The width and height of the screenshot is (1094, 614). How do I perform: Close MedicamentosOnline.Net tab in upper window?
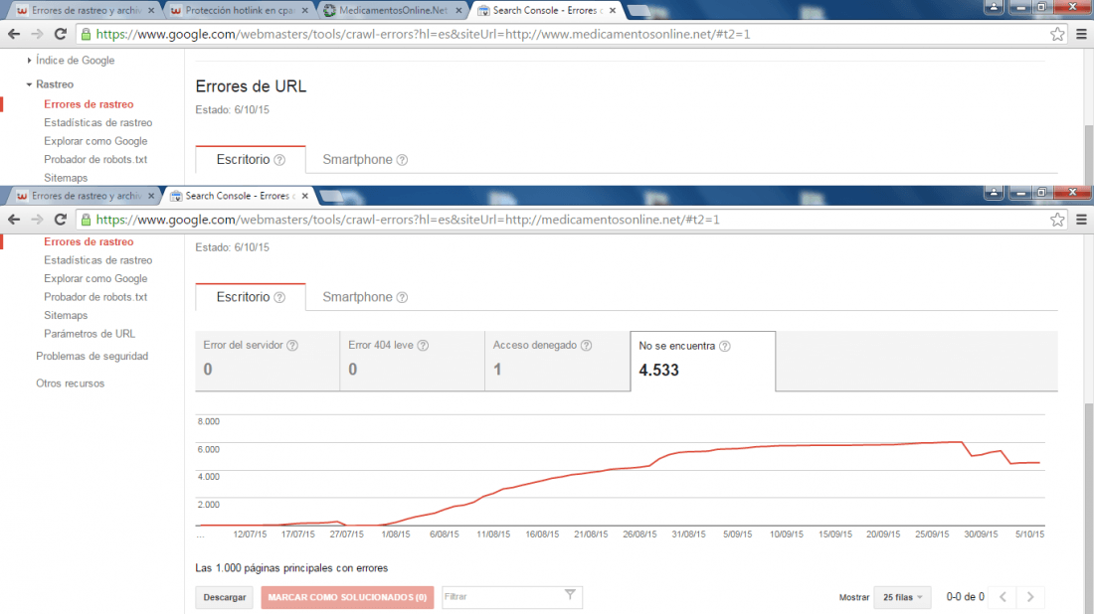458,11
